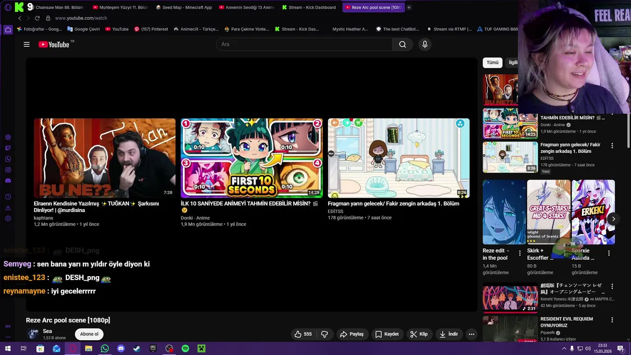
Task: Select the Tümü filter chip
Action: point(492,63)
